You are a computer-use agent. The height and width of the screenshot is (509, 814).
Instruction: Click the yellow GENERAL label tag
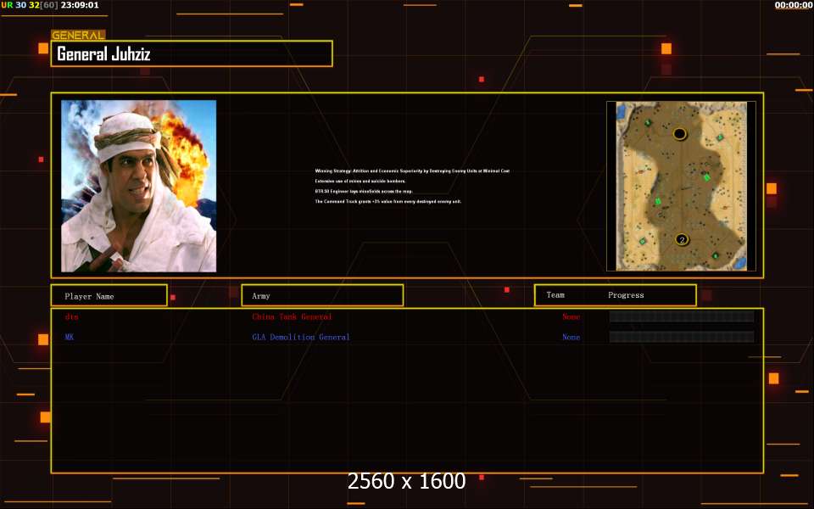[78, 36]
